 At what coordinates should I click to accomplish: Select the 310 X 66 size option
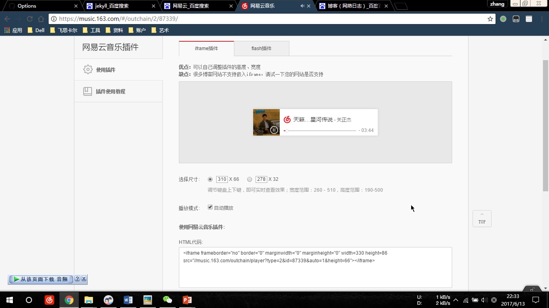(x=210, y=179)
